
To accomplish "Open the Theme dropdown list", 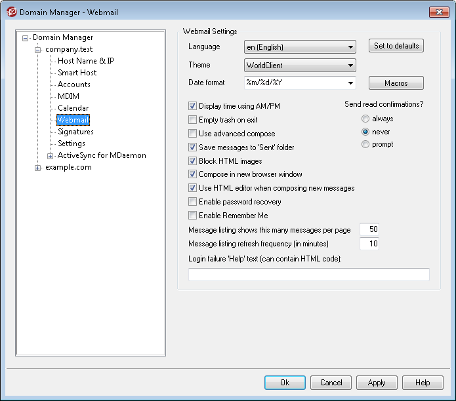I will point(300,66).
